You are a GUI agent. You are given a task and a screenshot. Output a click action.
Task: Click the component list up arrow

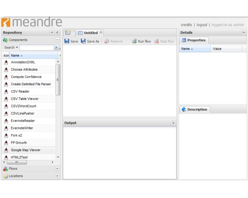(58, 61)
